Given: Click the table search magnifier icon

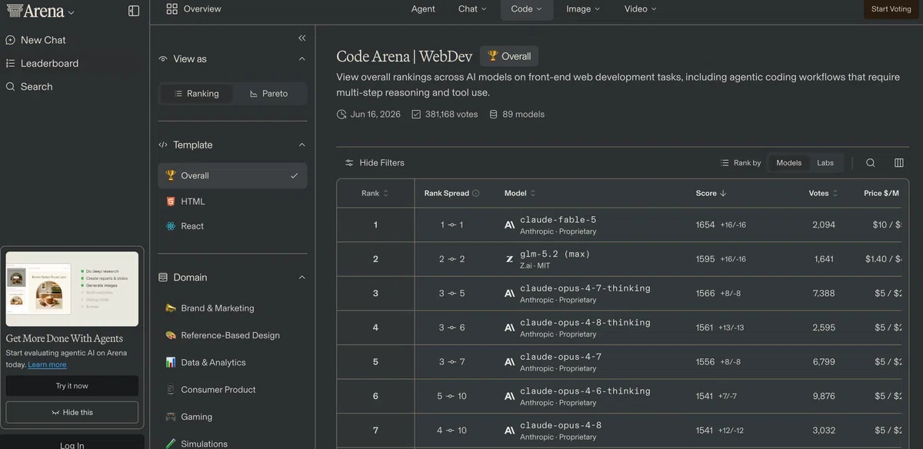Looking at the screenshot, I should coord(871,163).
